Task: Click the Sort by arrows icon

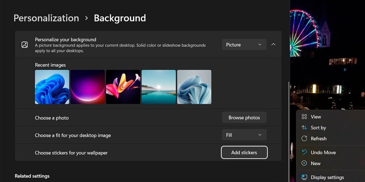Action: coord(304,128)
